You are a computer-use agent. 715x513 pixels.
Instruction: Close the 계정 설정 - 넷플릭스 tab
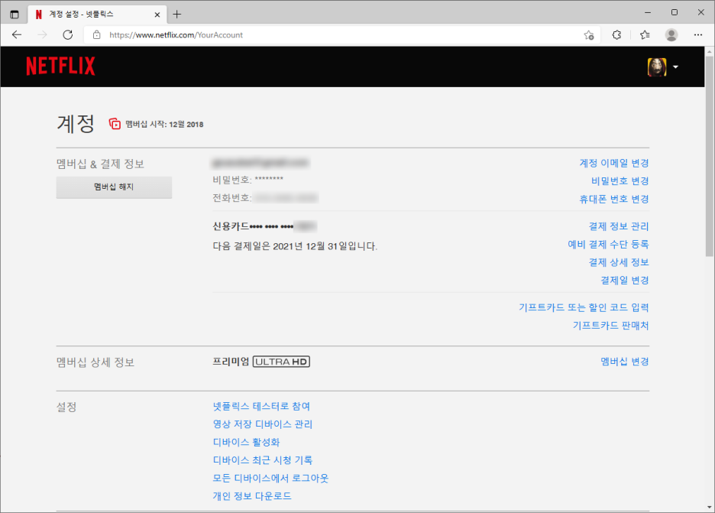pyautogui.click(x=157, y=15)
